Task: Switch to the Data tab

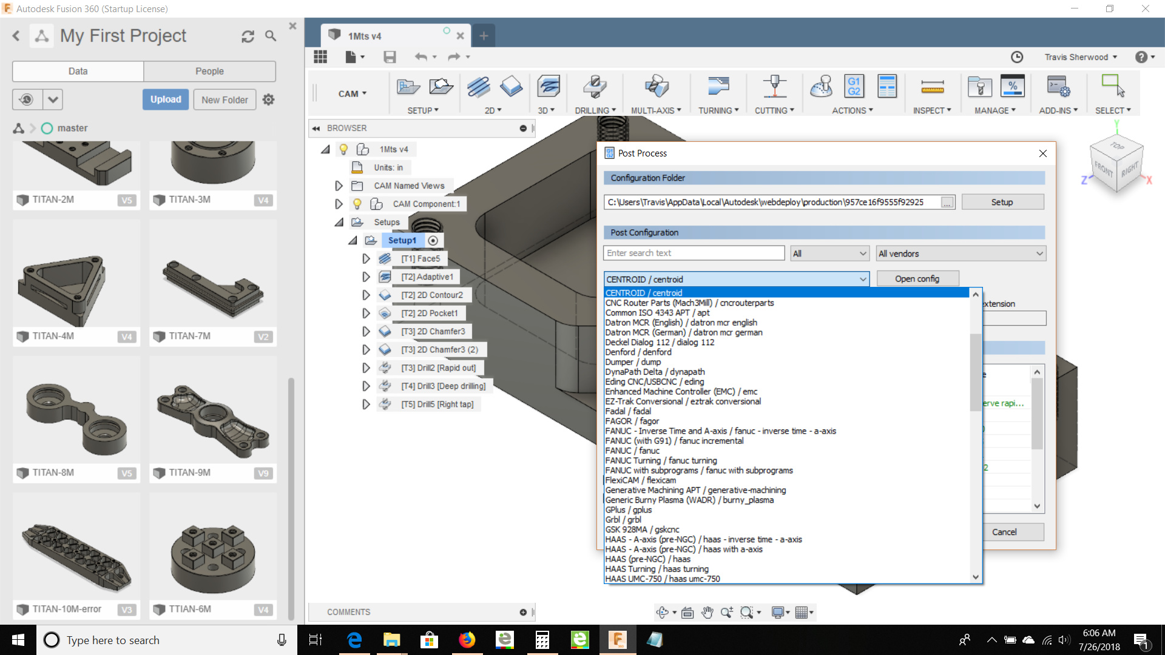Action: click(x=78, y=71)
